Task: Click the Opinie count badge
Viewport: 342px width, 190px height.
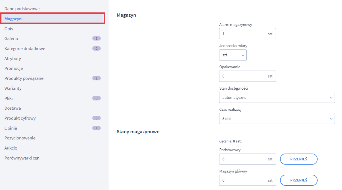Action: click(96, 128)
